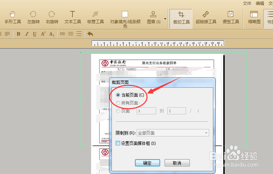
Task: Select the Hand tool (手形工具)
Action: tap(12, 17)
